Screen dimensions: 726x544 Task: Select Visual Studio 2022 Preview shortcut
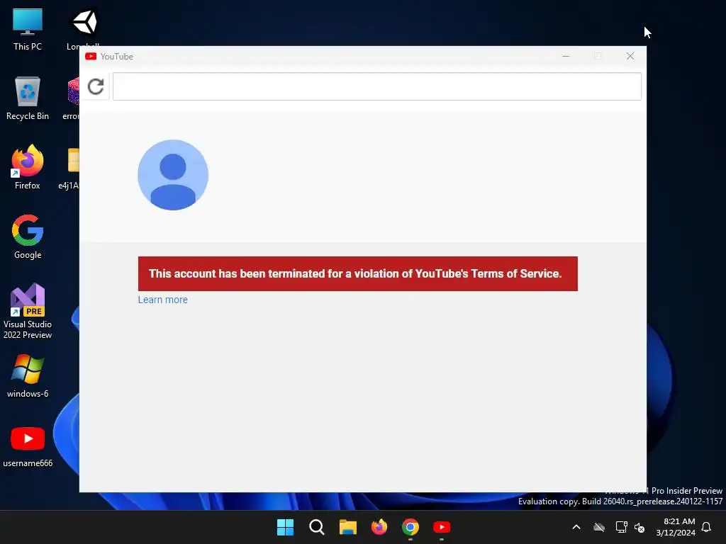tap(28, 311)
